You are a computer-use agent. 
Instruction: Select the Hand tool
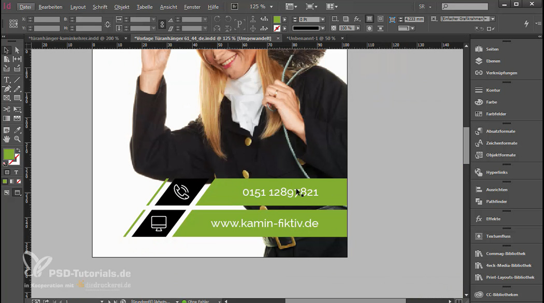pyautogui.click(x=6, y=139)
